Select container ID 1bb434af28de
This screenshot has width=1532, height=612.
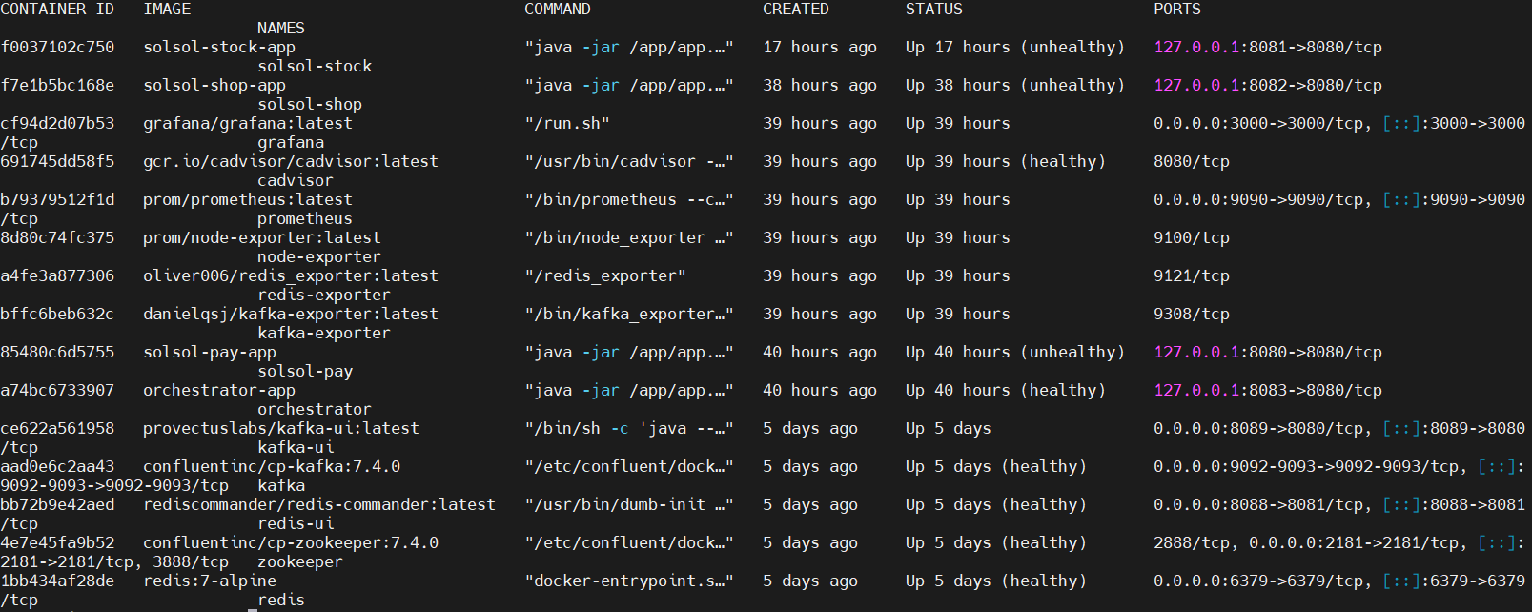57,581
